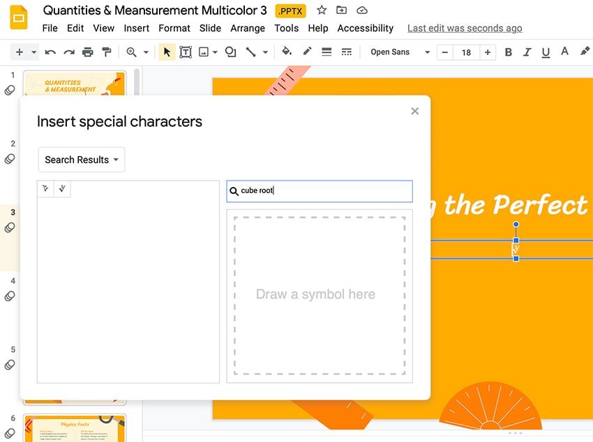Select the Line tool
The image size is (593, 442).
tap(251, 52)
